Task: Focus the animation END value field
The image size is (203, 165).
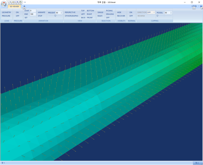Action: coord(33,14)
